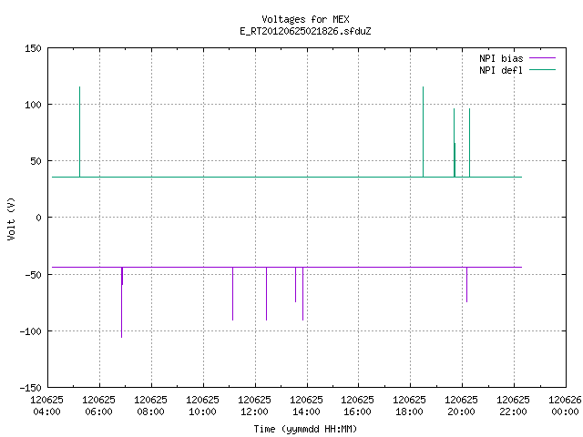The height and width of the screenshot is (437, 583).
Task: Click the purple bias spike near 11:00
Action: [x=233, y=293]
